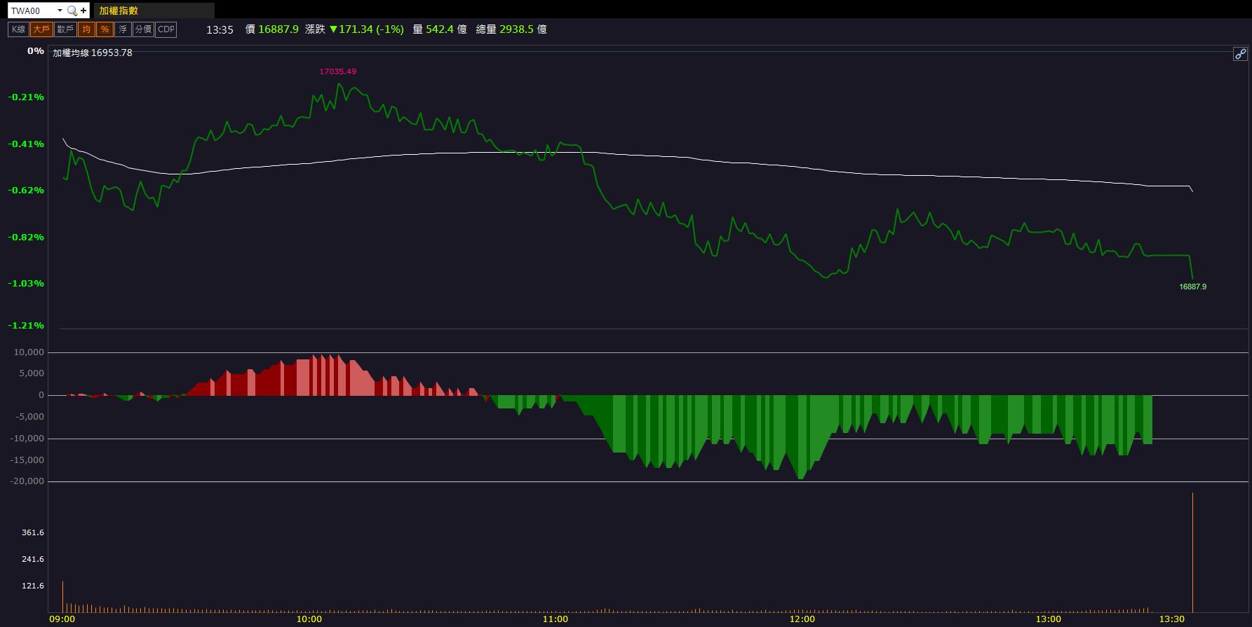Toggle the % percentage axis button
The width and height of the screenshot is (1252, 627).
tap(105, 29)
